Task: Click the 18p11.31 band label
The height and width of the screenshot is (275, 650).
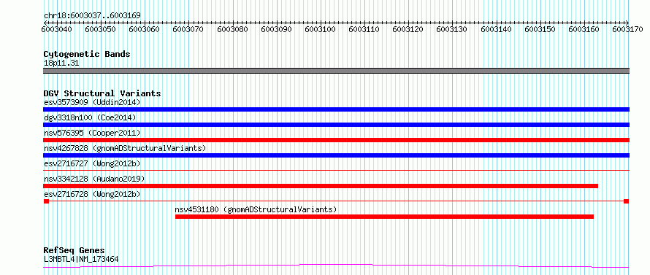Action: point(61,63)
